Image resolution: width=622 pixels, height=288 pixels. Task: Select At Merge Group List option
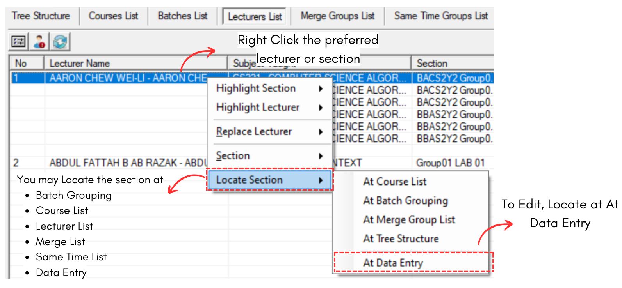tap(409, 220)
